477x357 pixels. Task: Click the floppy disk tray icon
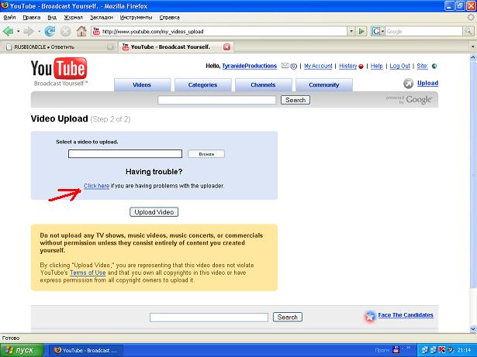point(396,350)
